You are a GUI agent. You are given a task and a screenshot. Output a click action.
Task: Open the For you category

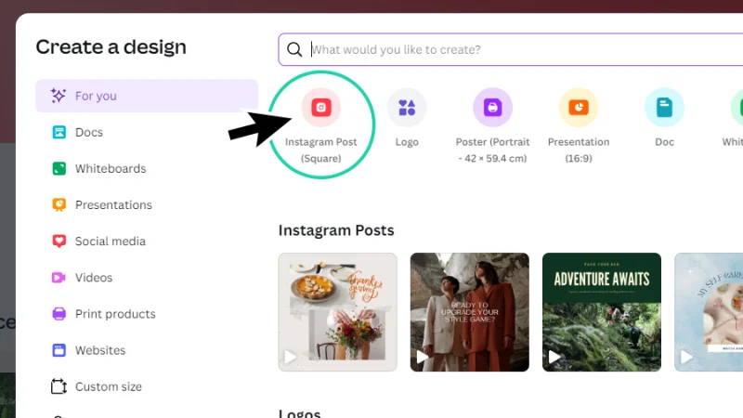147,96
